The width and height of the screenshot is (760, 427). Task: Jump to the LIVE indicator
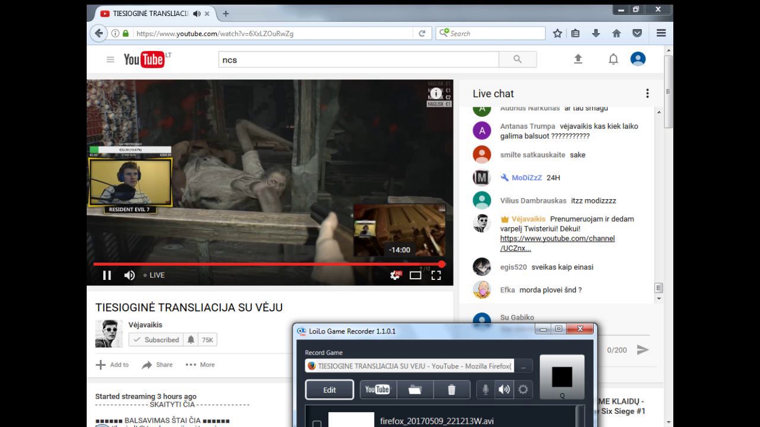(x=154, y=275)
